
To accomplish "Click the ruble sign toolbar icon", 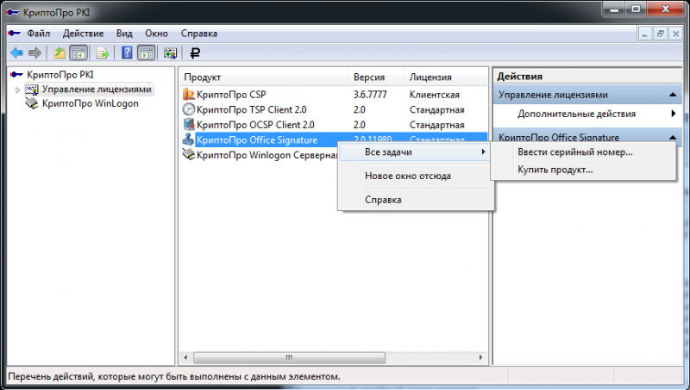I will [195, 53].
